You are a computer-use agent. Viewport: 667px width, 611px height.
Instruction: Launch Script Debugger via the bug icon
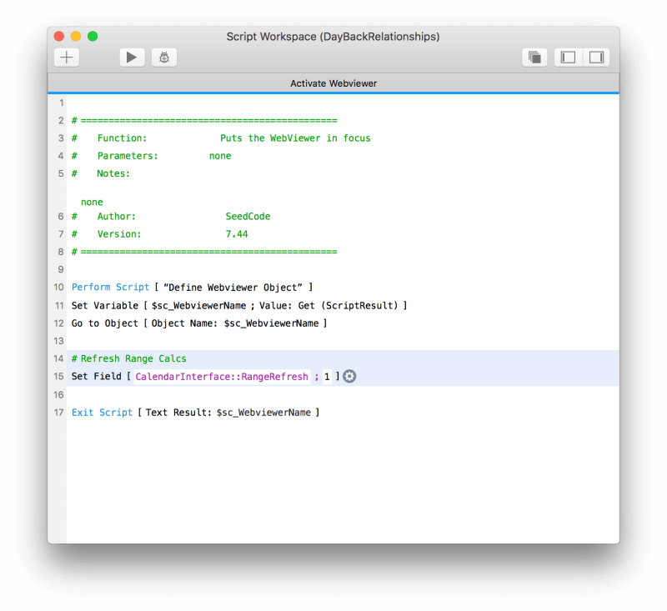(163, 57)
